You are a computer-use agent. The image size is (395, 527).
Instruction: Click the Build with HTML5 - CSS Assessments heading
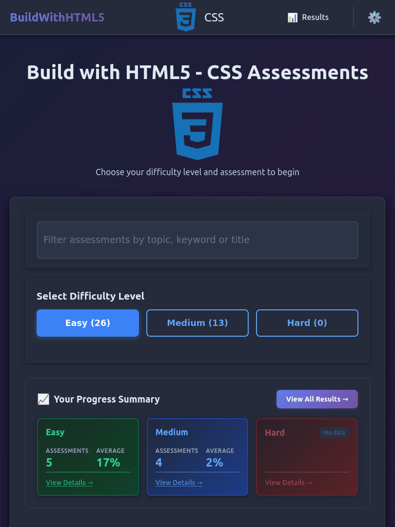pos(197,72)
